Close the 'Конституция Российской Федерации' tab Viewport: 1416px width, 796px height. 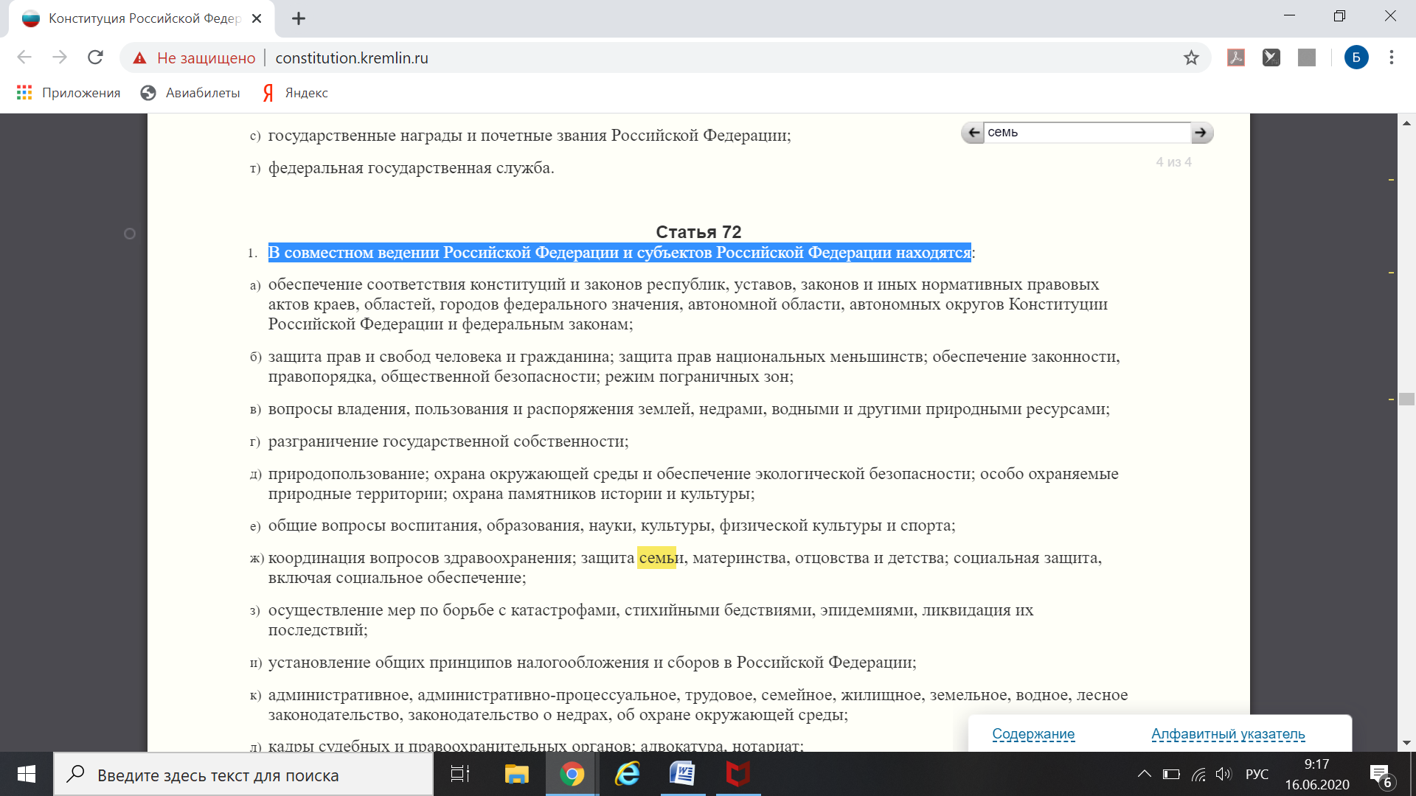tap(257, 18)
